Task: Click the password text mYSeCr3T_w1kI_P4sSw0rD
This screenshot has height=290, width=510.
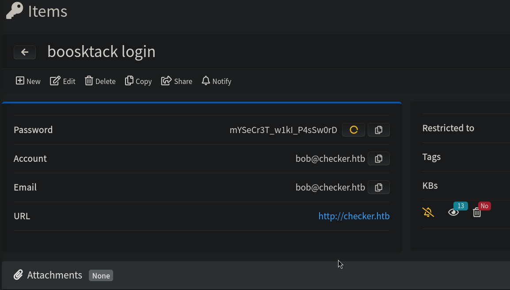Action: point(283,130)
